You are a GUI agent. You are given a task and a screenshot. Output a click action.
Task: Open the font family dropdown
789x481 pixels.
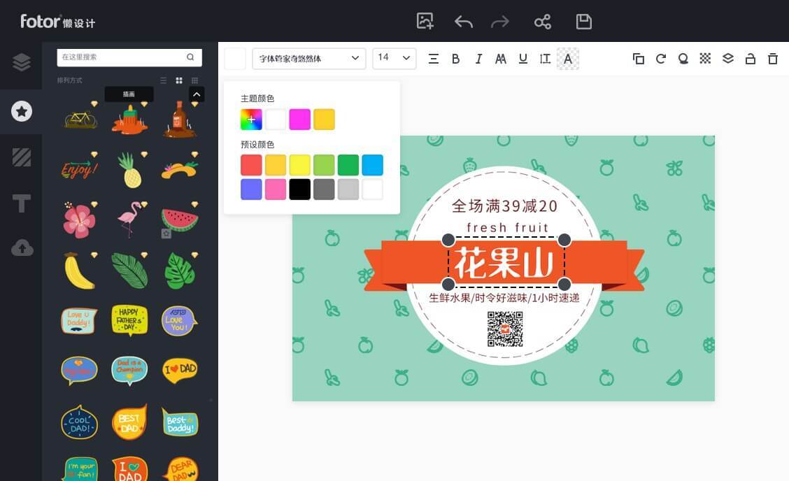[x=308, y=59]
